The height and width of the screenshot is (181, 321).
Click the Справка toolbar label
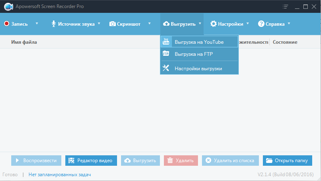click(275, 24)
